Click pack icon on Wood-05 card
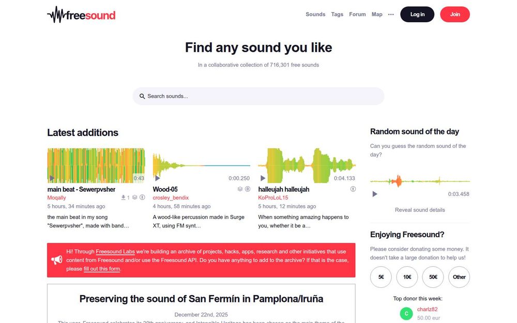The image size is (517, 323). coord(240,189)
